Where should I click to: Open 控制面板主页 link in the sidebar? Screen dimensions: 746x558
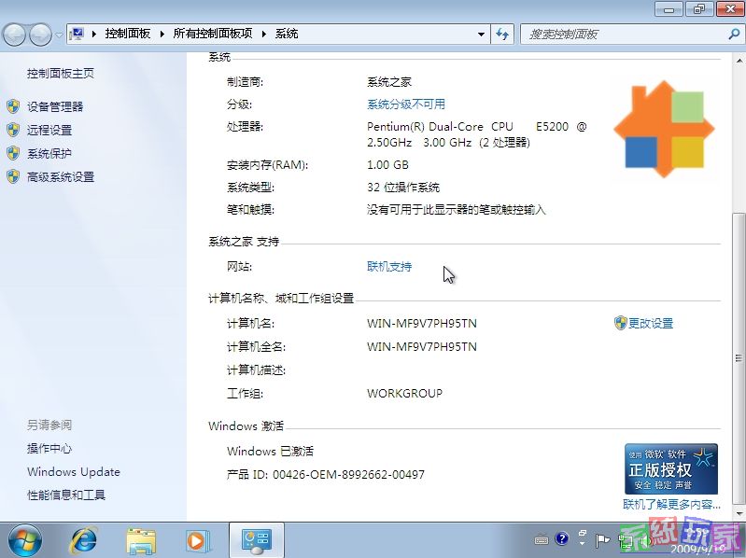click(x=61, y=73)
